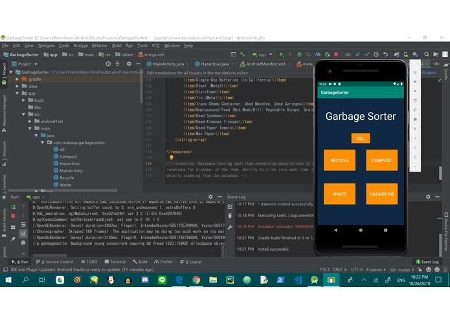Start debugging with the green bug icon
The width and height of the screenshot is (450, 320).
click(x=299, y=54)
